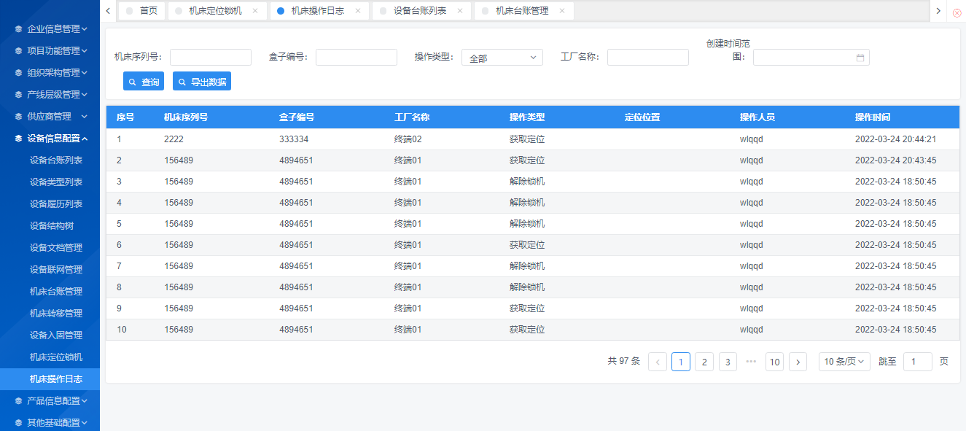Close the 机床操作日志 tab with its x
Screen dimensions: 966x431
click(x=357, y=11)
